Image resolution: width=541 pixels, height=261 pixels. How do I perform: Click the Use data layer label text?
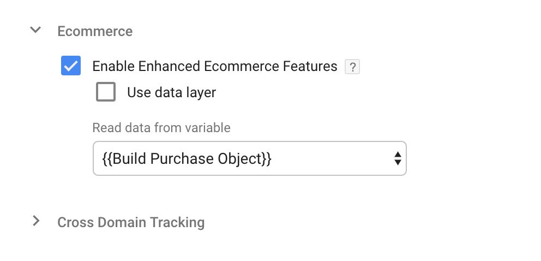(x=171, y=92)
